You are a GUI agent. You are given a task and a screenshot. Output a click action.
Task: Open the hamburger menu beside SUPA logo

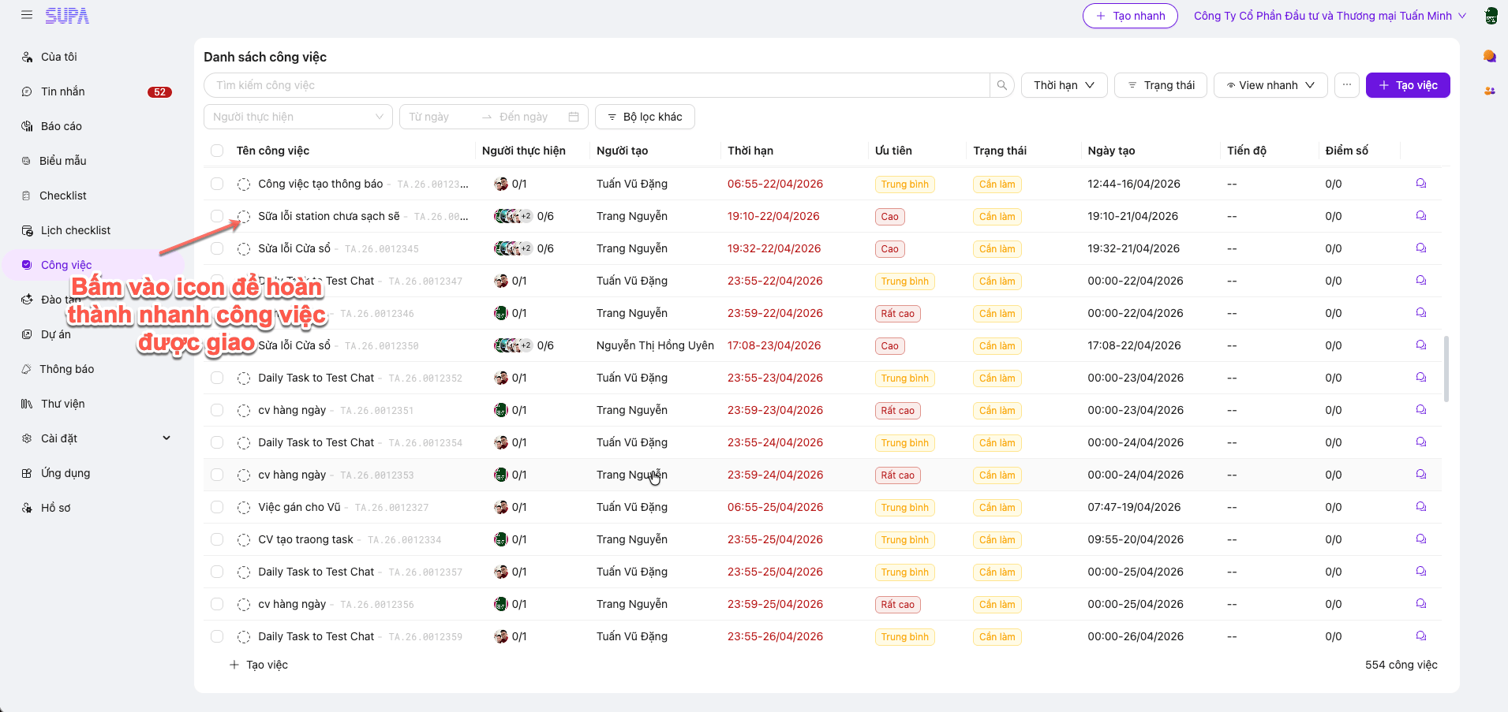click(x=27, y=15)
